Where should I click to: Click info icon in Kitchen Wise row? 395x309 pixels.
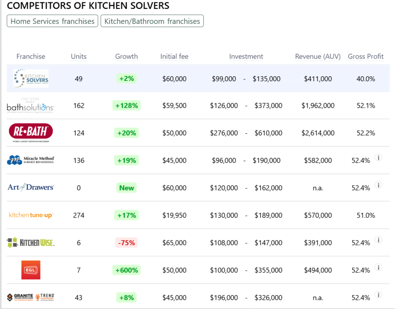pyautogui.click(x=378, y=240)
